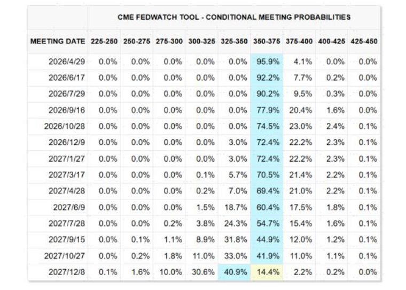Click the highlighted 40.9% cell
The width and height of the screenshot is (406, 290).
click(235, 272)
